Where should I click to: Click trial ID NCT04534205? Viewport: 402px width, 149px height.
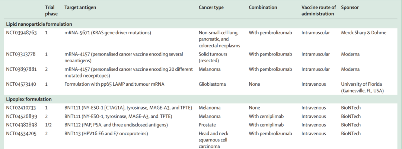(x=21, y=134)
